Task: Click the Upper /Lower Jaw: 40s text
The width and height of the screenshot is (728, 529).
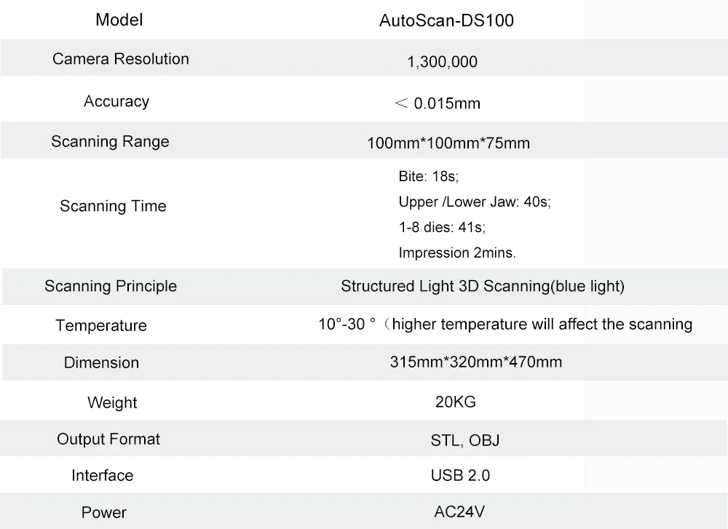Action: (x=475, y=202)
